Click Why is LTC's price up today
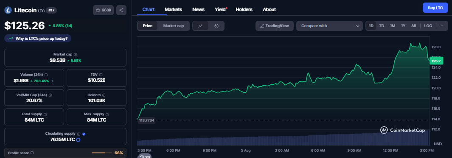Viewport: 452px width, 158px height. click(38, 38)
